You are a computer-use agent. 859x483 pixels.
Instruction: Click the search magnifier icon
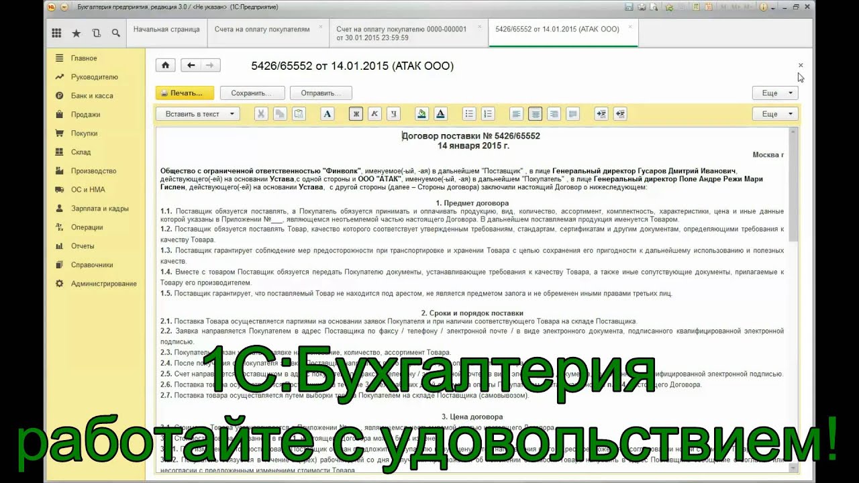116,33
